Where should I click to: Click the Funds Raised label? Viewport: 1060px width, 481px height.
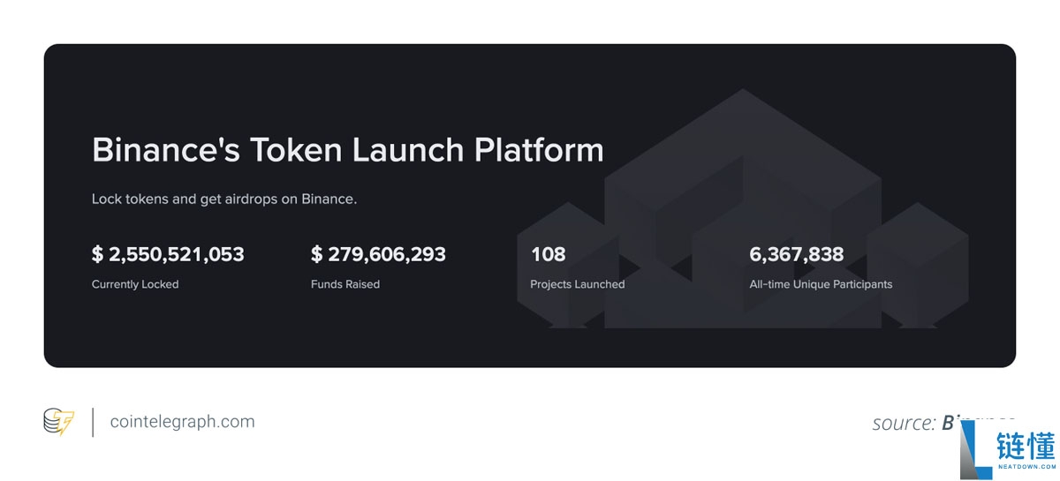[345, 284]
